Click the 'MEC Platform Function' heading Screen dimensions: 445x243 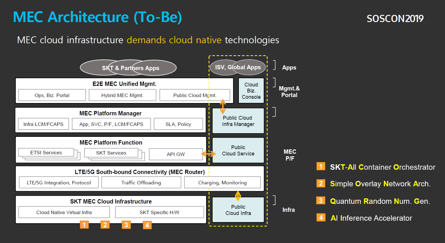(x=111, y=143)
